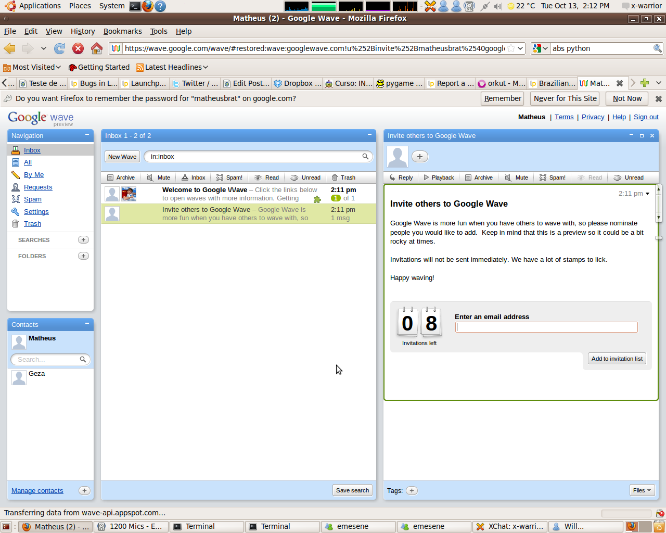The height and width of the screenshot is (533, 666).
Task: Open Requests in Navigation
Action: 38,187
